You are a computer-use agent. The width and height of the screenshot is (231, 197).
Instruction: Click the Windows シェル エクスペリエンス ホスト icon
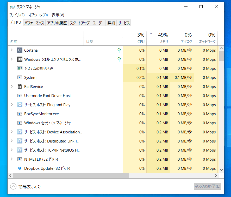point(20,59)
